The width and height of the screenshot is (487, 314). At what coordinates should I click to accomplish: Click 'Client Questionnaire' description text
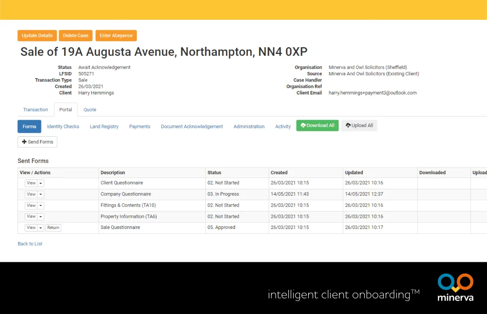click(x=122, y=183)
